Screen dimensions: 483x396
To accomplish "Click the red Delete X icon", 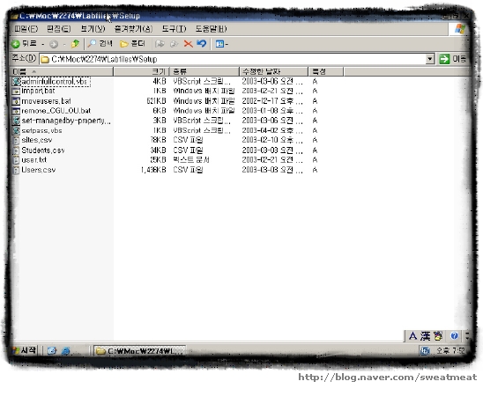I will pos(188,44).
